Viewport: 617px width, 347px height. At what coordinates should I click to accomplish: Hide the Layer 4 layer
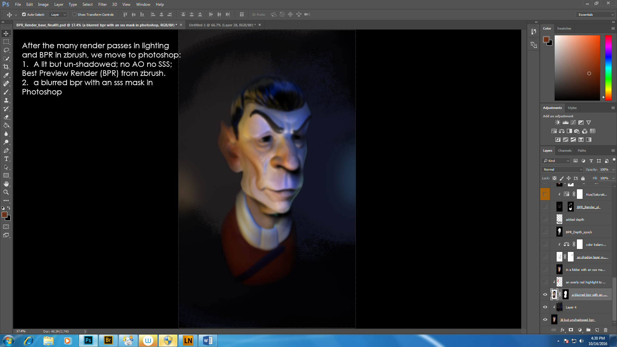[545, 307]
